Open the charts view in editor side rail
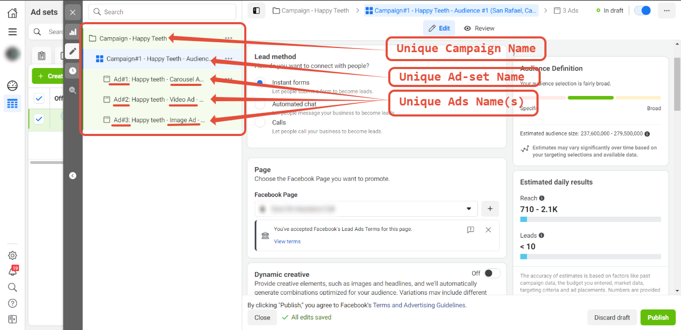681x330 pixels. click(73, 32)
